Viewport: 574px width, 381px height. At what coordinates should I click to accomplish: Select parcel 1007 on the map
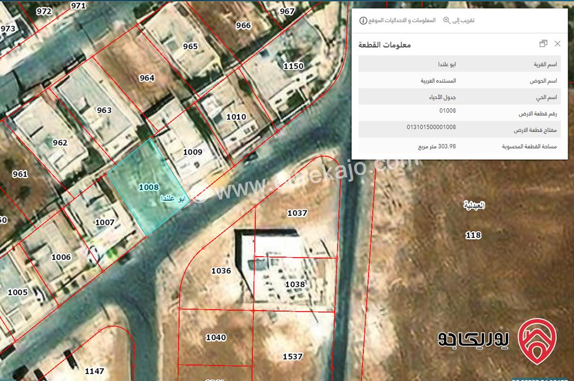tap(105, 222)
